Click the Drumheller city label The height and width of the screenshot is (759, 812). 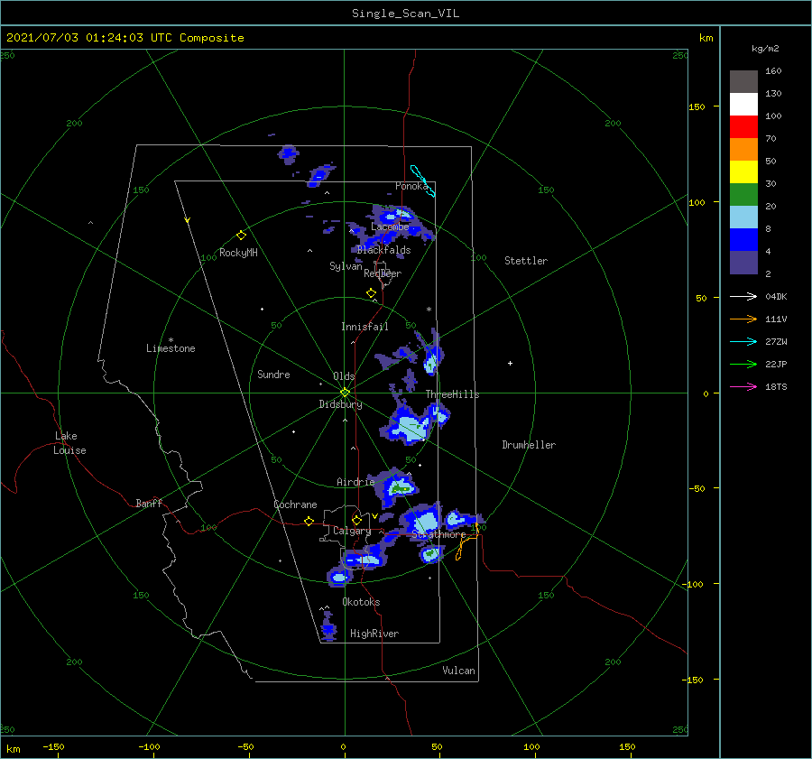(529, 445)
